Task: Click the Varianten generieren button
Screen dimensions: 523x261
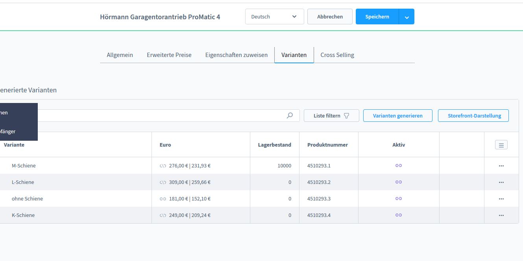Action: coord(397,116)
